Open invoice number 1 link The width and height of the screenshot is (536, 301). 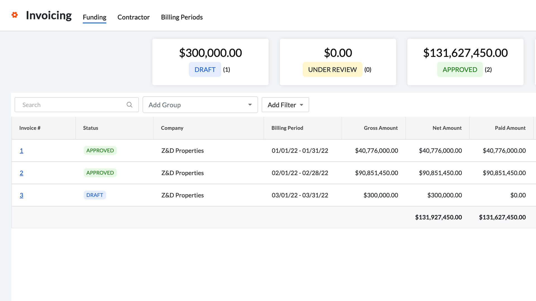pyautogui.click(x=21, y=151)
